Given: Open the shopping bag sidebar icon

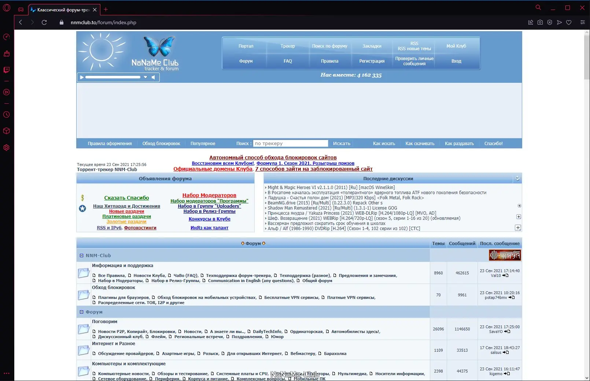Looking at the screenshot, I should coord(7,54).
